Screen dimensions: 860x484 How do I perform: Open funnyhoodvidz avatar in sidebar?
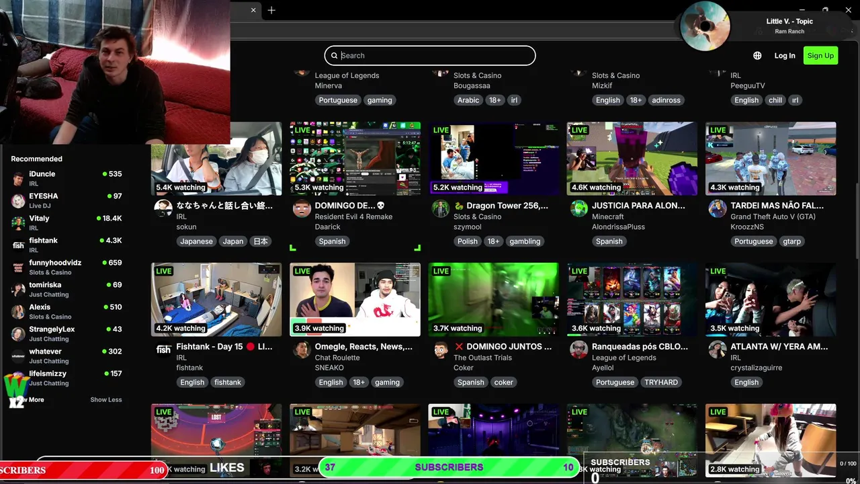(18, 267)
